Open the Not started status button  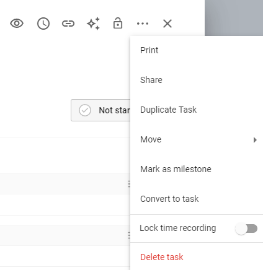pyautogui.click(x=100, y=110)
